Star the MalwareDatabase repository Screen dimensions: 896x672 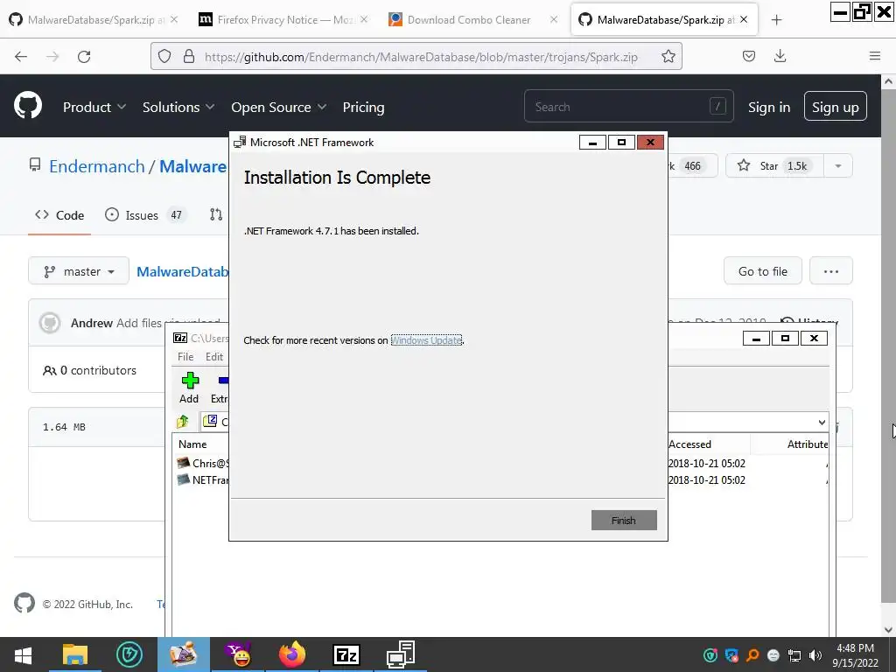(x=774, y=165)
